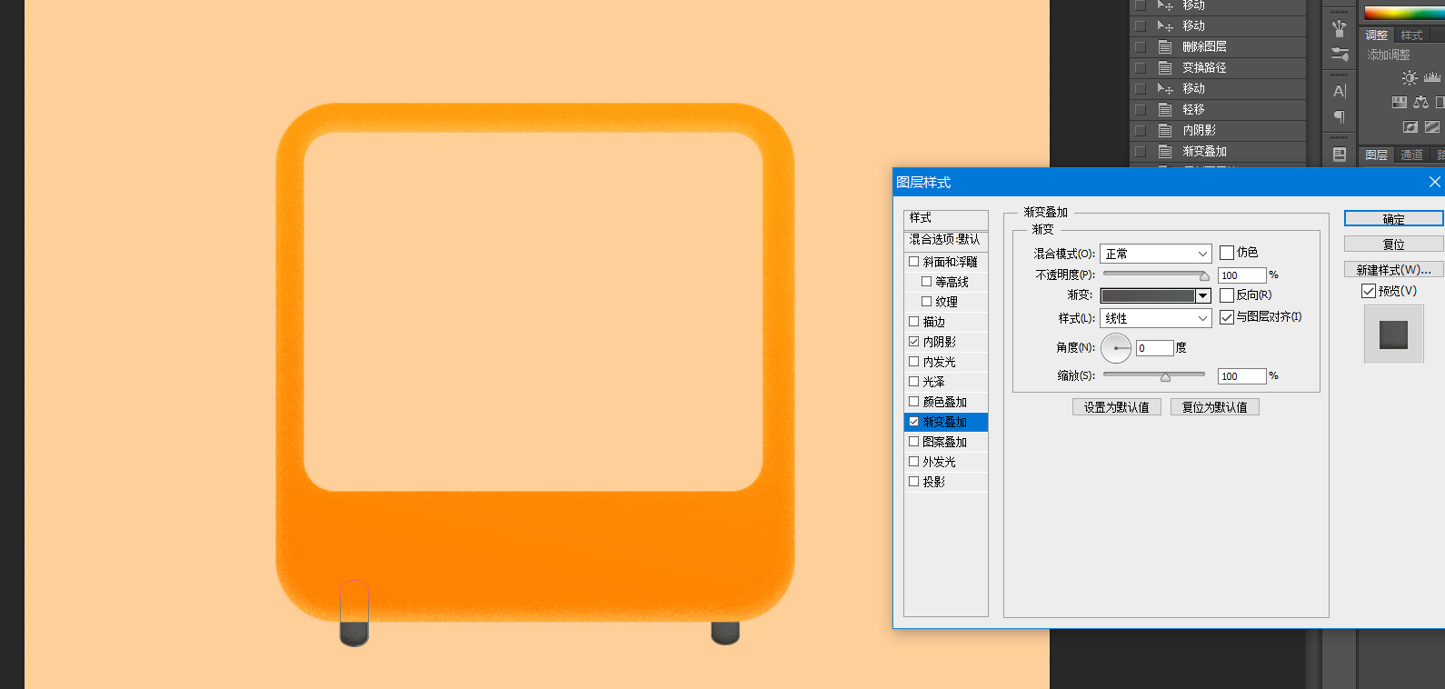
Task: Click the gradient preview bar
Action: tap(1148, 295)
